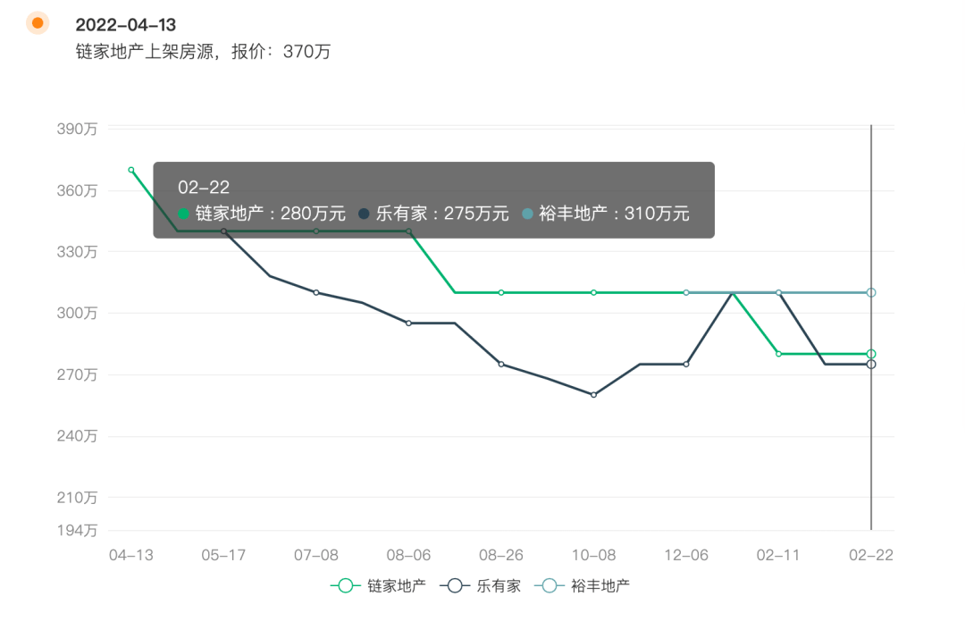Click the 乐有家 data point at 12-06
Viewport: 965px width, 630px height.
tap(686, 365)
